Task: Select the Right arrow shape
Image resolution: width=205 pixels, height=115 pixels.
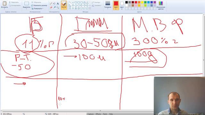Action: click(x=82, y=5)
